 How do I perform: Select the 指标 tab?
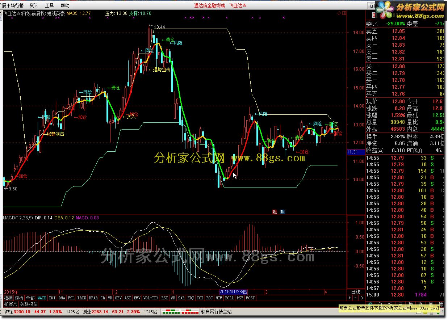point(8,298)
